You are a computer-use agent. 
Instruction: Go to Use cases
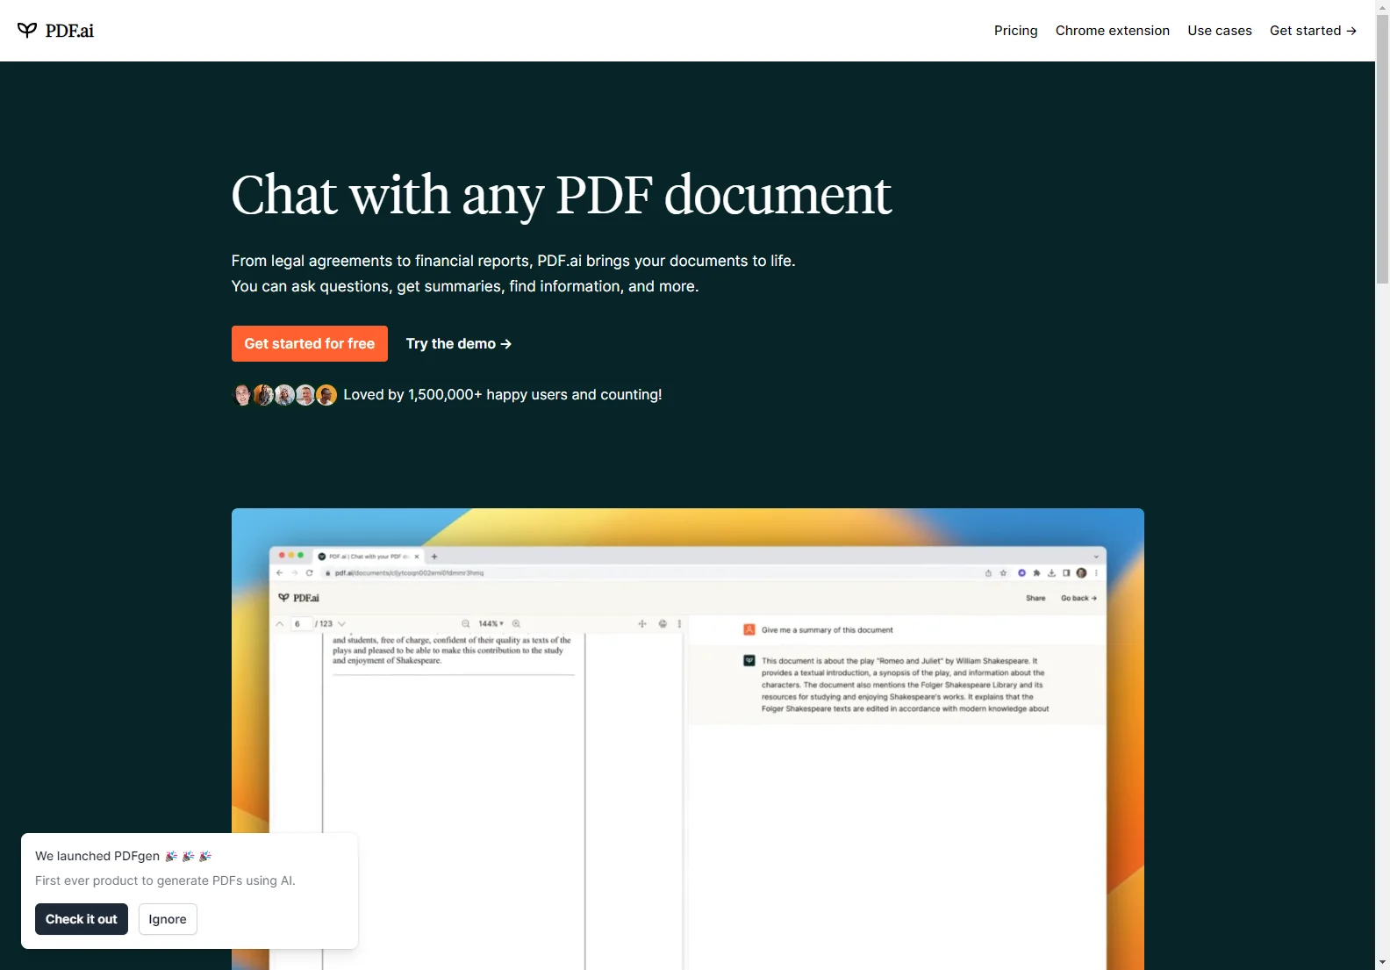1219,31
